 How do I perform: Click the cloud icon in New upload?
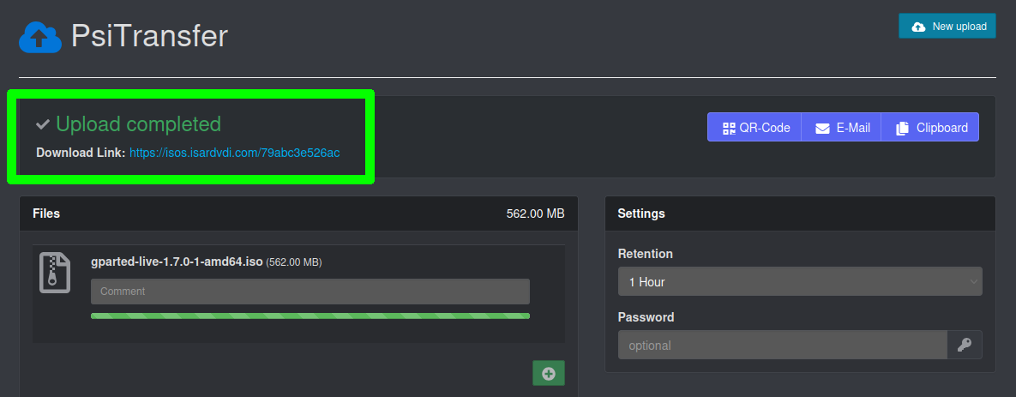coord(918,27)
